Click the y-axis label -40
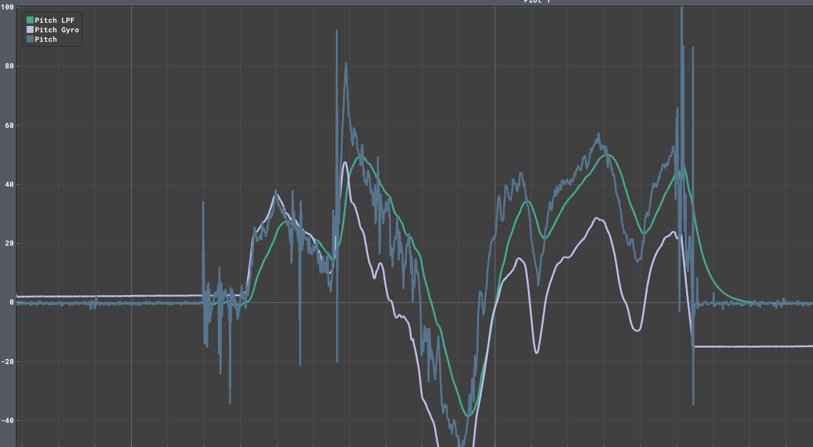 [8, 420]
